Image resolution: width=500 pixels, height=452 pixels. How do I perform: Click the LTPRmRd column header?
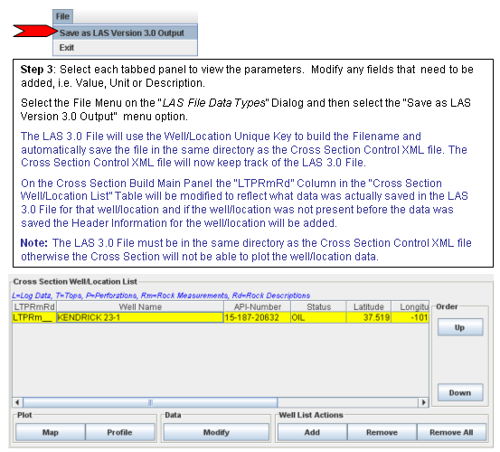(x=34, y=306)
